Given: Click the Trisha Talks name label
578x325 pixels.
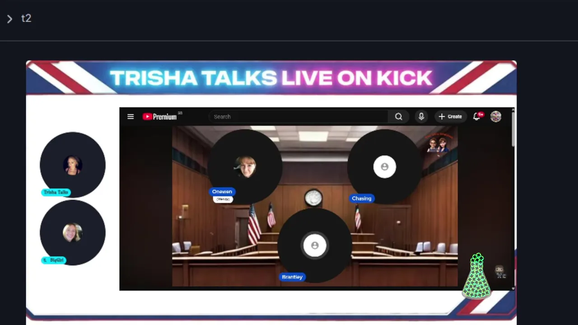Looking at the screenshot, I should (56, 192).
